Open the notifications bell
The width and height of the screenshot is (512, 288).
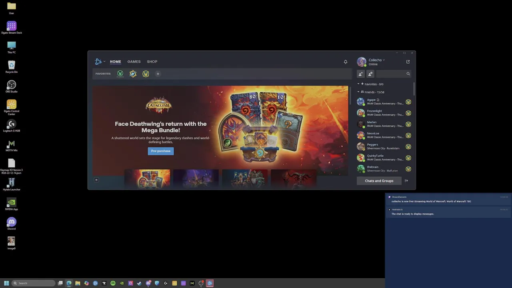coord(346,62)
